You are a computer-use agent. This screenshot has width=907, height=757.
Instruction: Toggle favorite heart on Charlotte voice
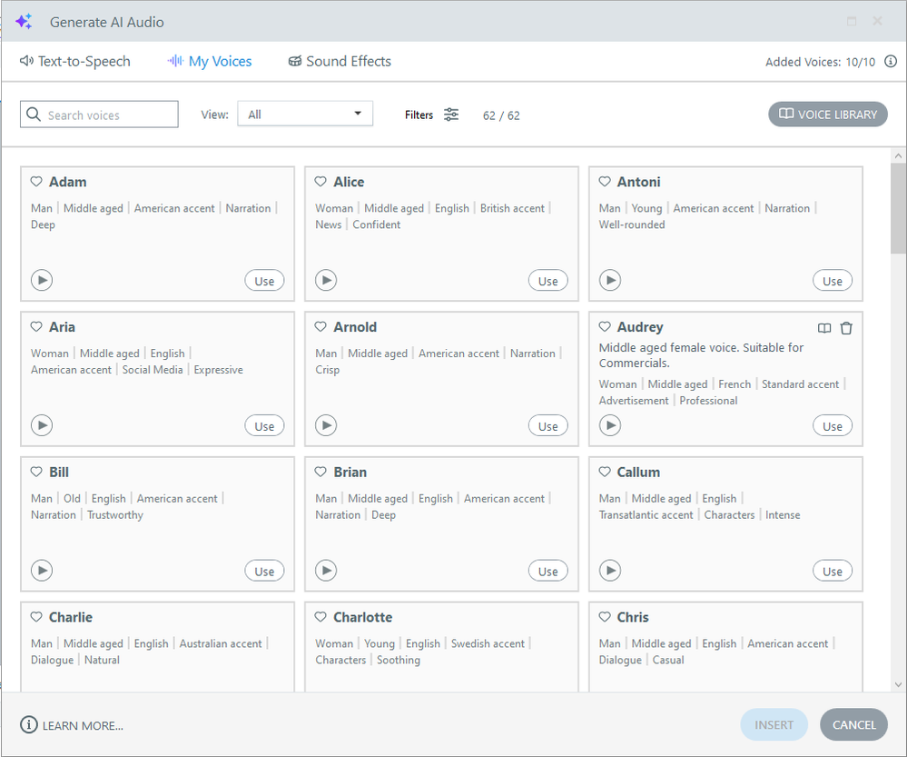321,617
